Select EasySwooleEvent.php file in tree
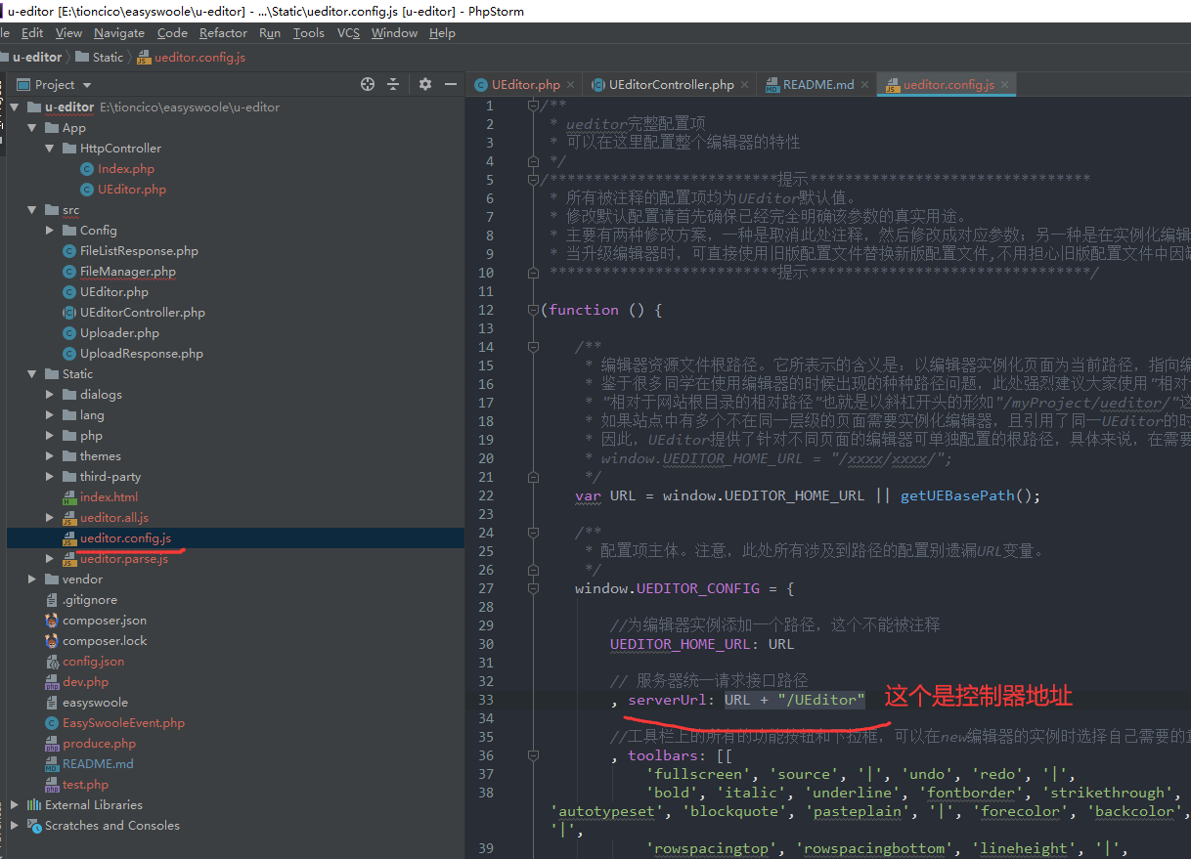Screen dimensions: 1191x859 (x=123, y=723)
